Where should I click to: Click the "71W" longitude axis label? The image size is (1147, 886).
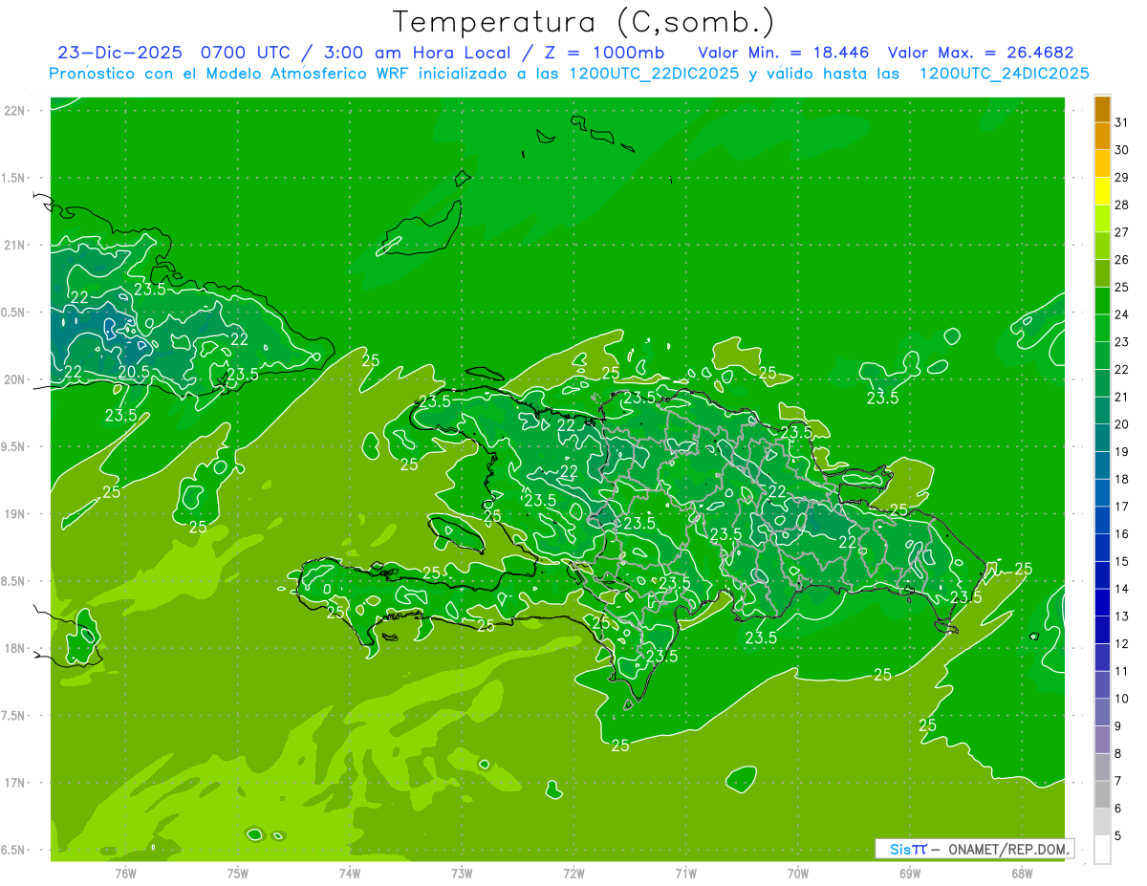coord(685,873)
